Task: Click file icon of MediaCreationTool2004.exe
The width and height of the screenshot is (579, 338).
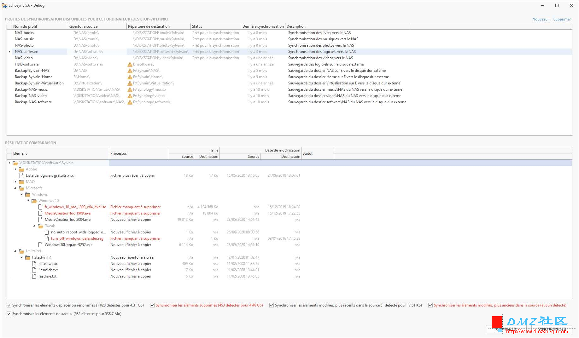Action: coord(40,220)
